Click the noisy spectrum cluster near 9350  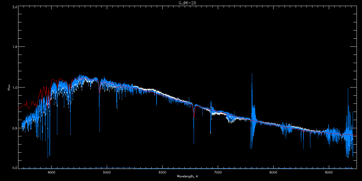349,130
